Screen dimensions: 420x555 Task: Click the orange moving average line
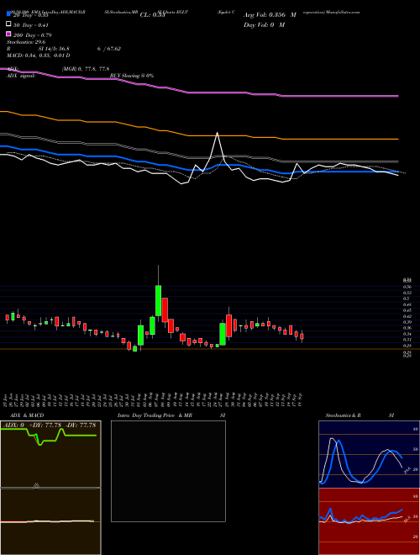pos(199,135)
